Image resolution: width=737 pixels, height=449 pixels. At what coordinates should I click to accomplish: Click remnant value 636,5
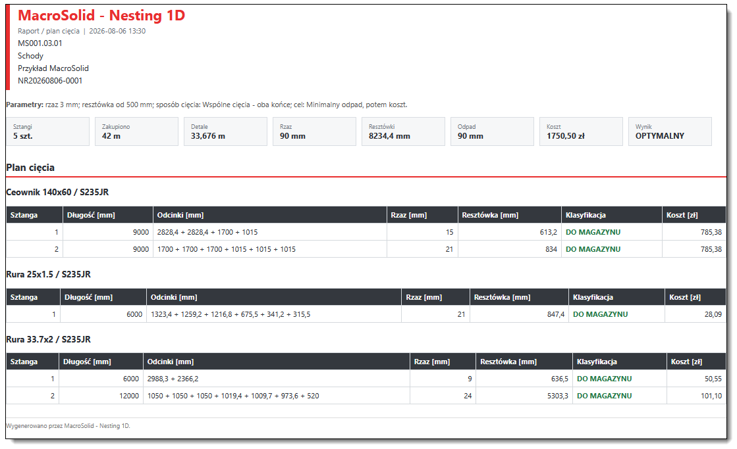559,379
